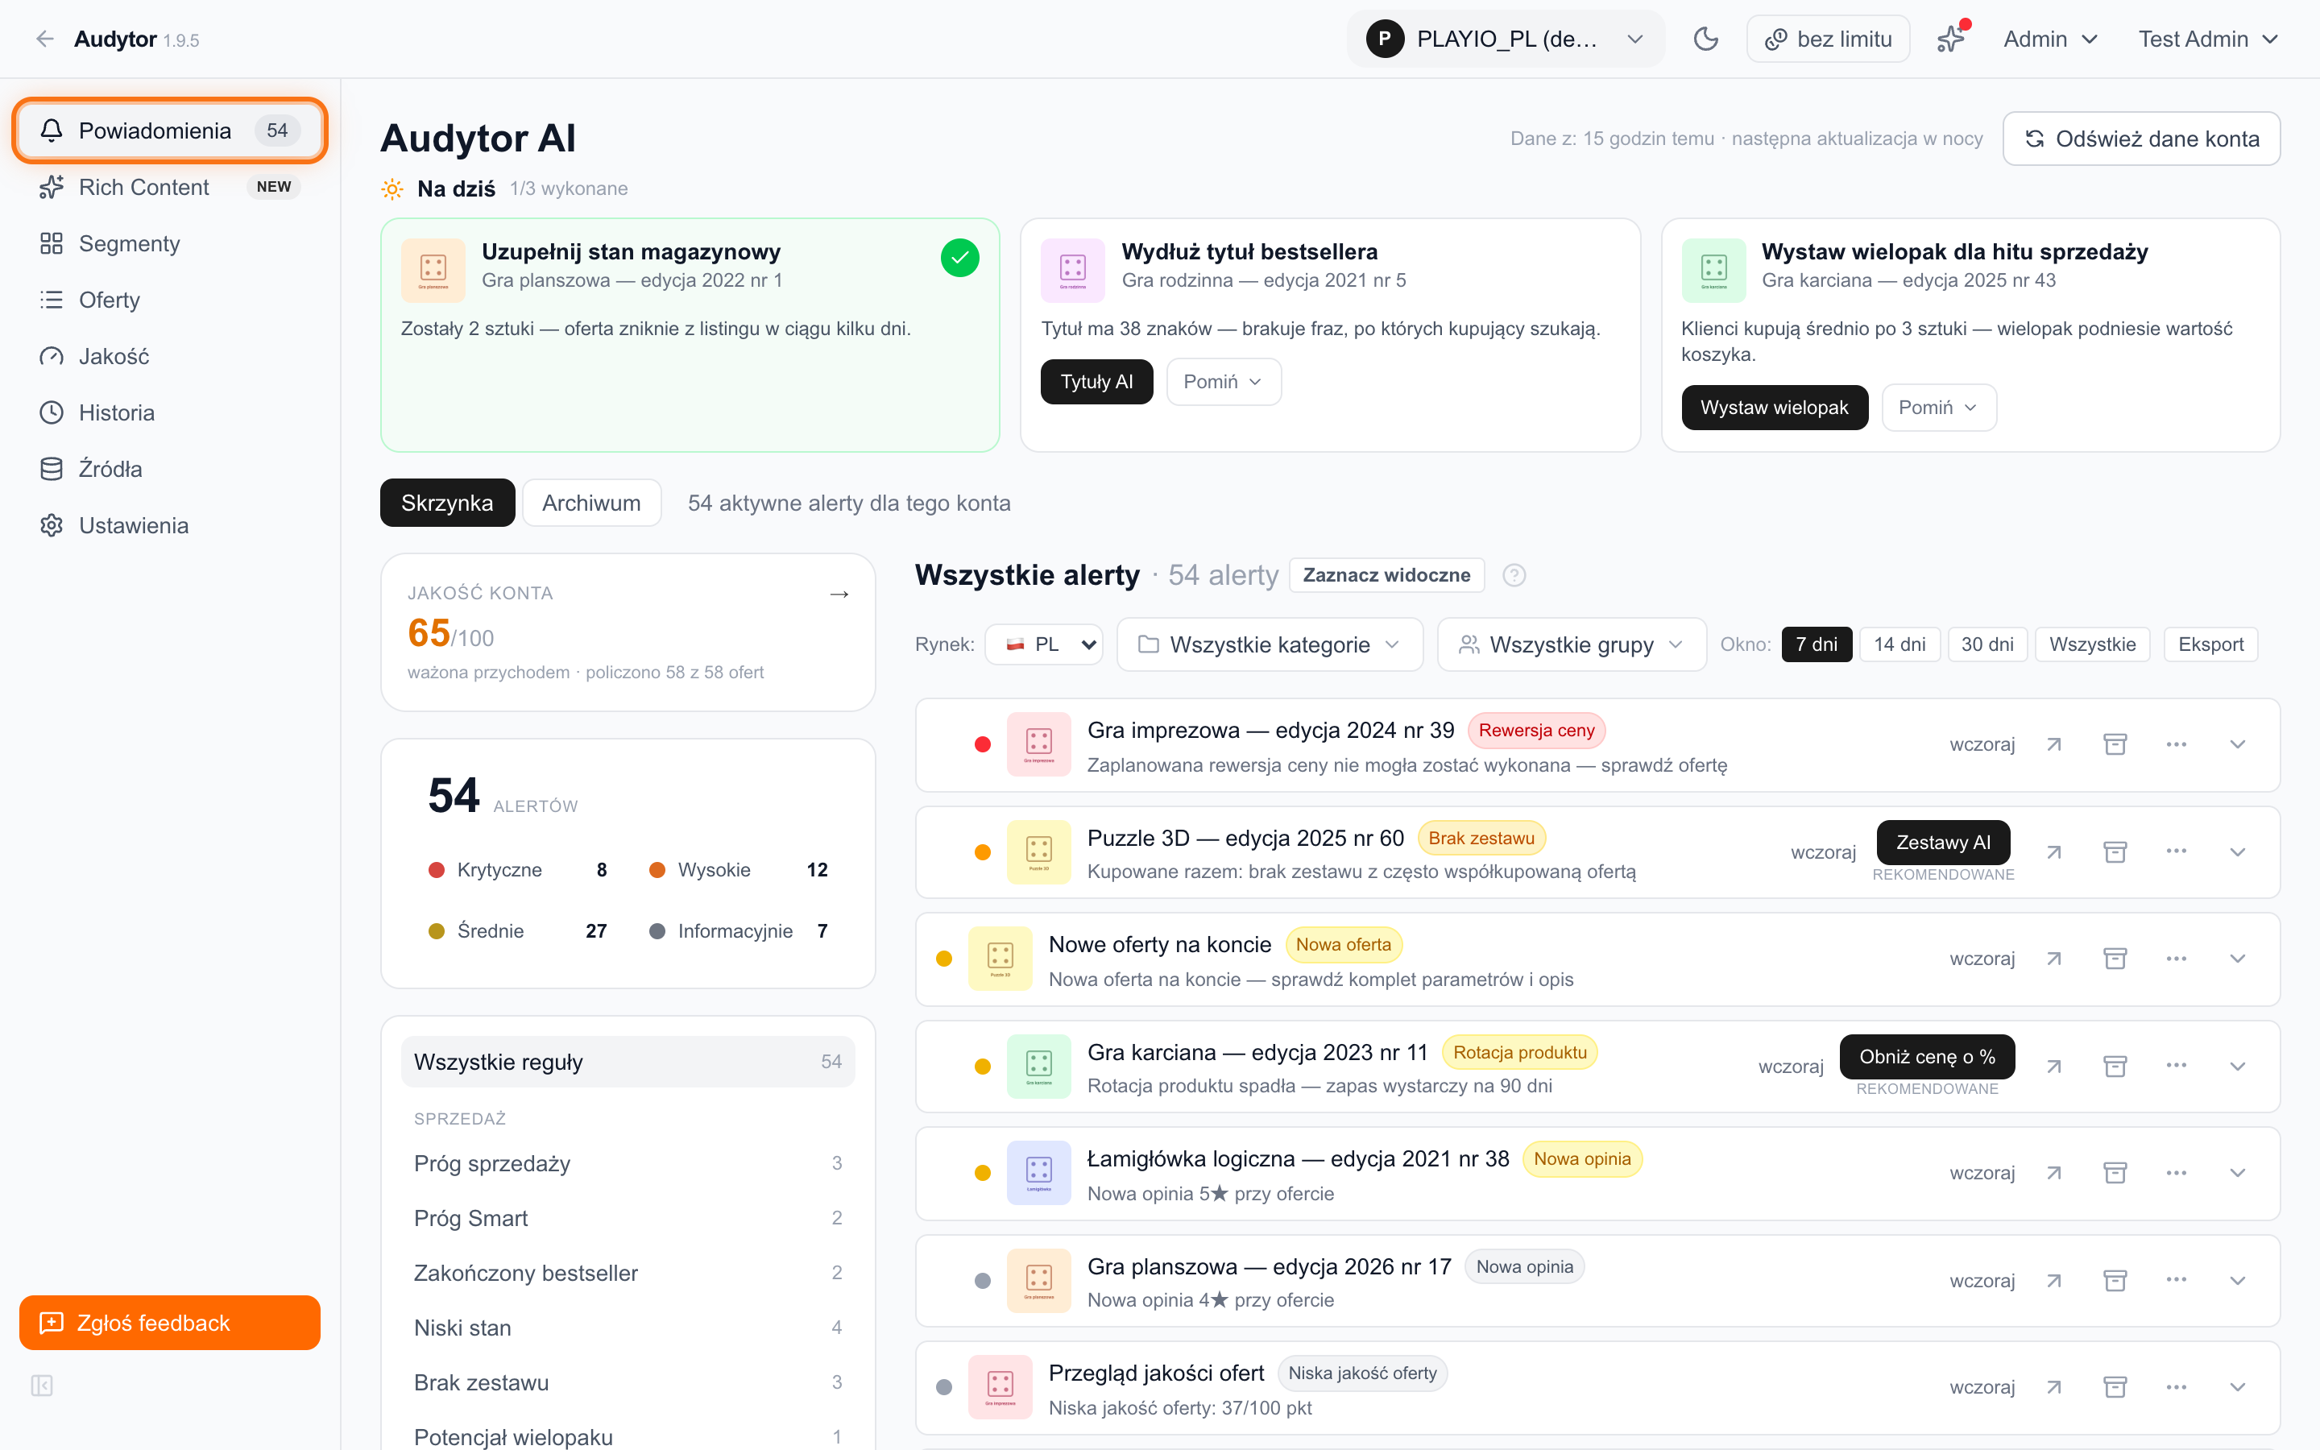Filter by Krytyczne red severity dot
The width and height of the screenshot is (2320, 1450).
(436, 870)
